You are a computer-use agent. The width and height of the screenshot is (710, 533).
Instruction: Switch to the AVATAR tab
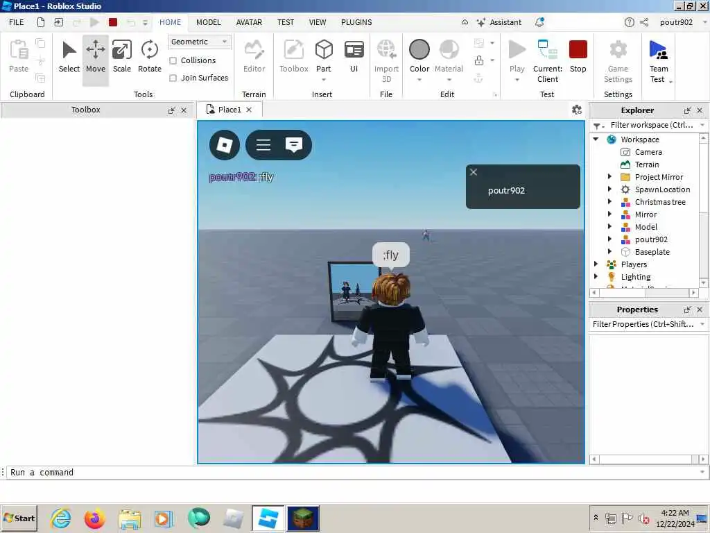click(249, 22)
